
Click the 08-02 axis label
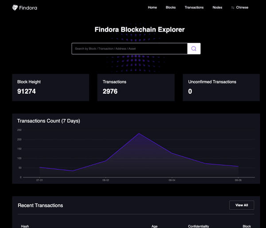pos(106,180)
